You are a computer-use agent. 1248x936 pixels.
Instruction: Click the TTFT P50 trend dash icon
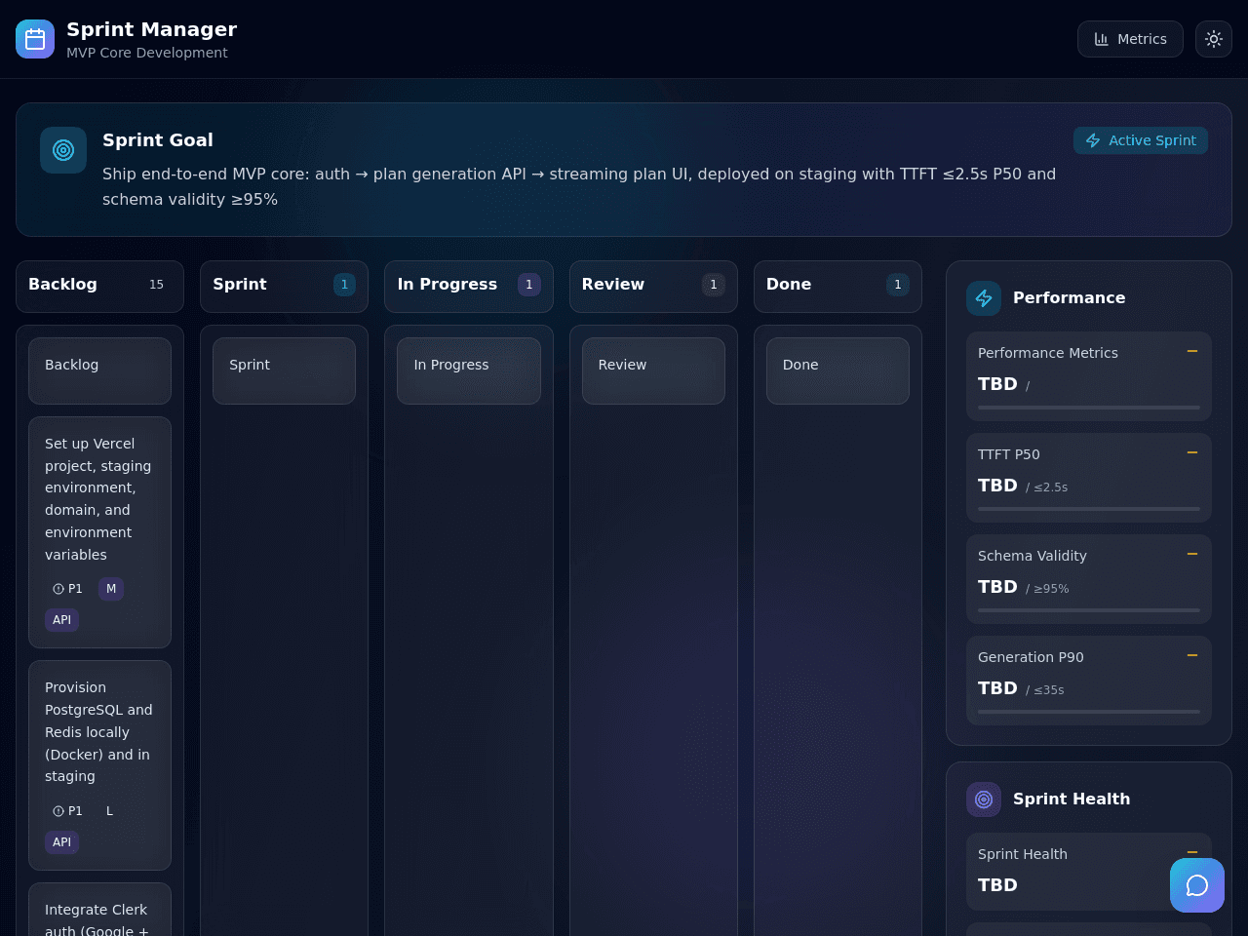pyautogui.click(x=1191, y=452)
